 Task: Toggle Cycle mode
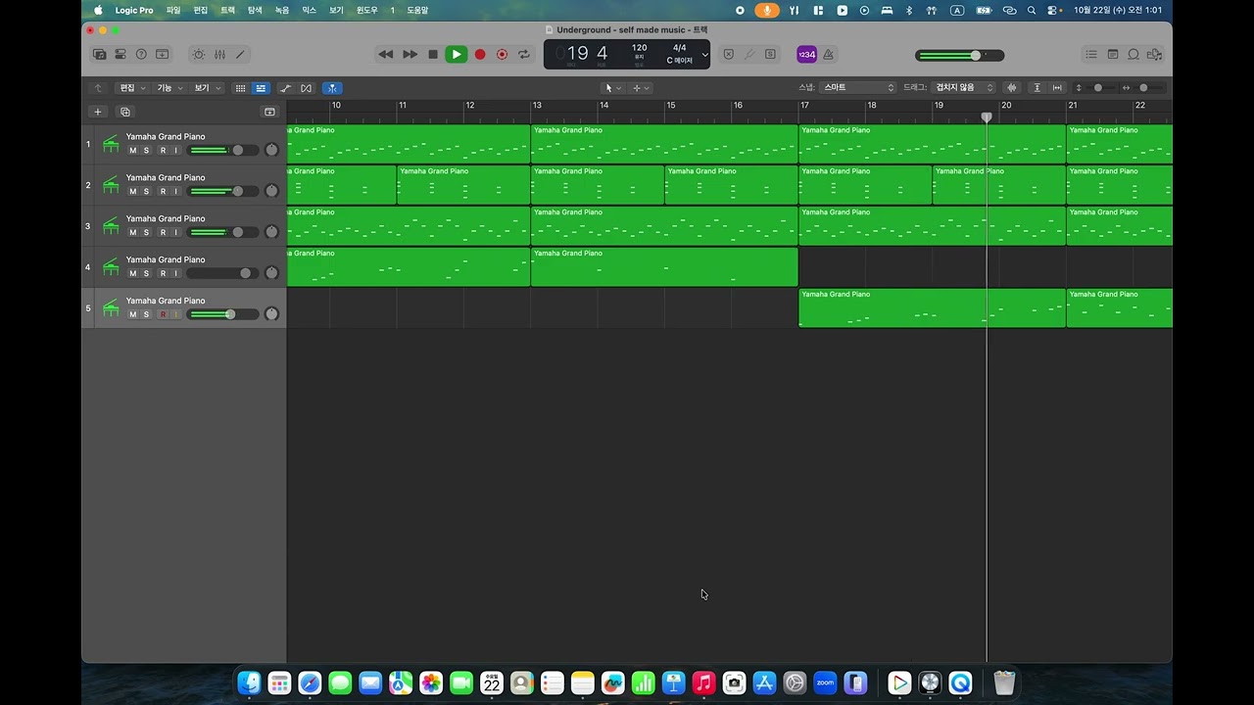point(524,55)
